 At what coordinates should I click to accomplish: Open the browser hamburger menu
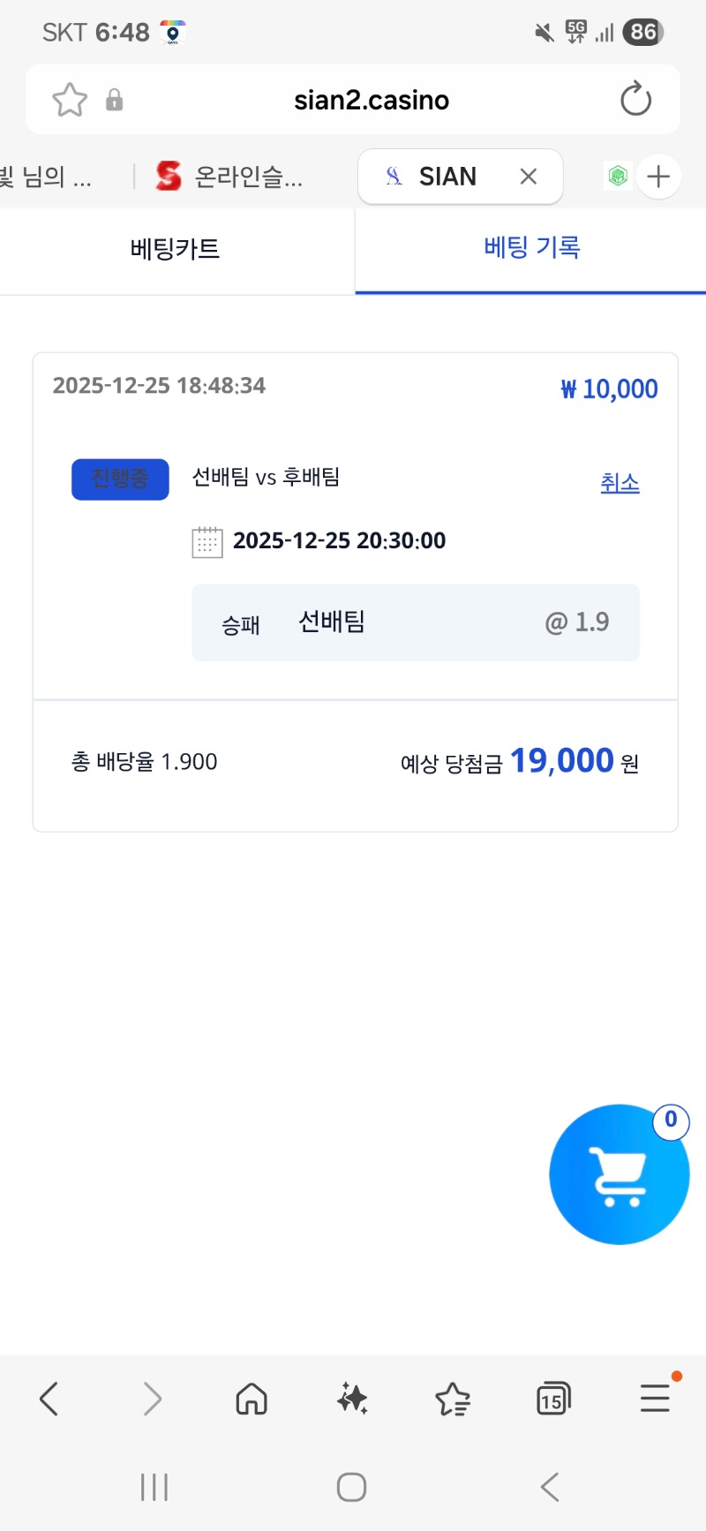[655, 1399]
